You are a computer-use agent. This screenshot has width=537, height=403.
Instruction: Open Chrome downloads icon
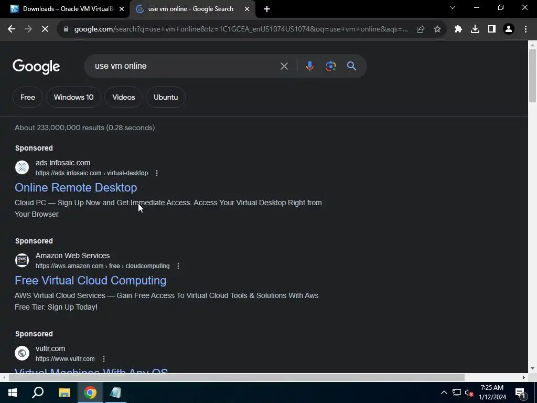[x=475, y=29]
